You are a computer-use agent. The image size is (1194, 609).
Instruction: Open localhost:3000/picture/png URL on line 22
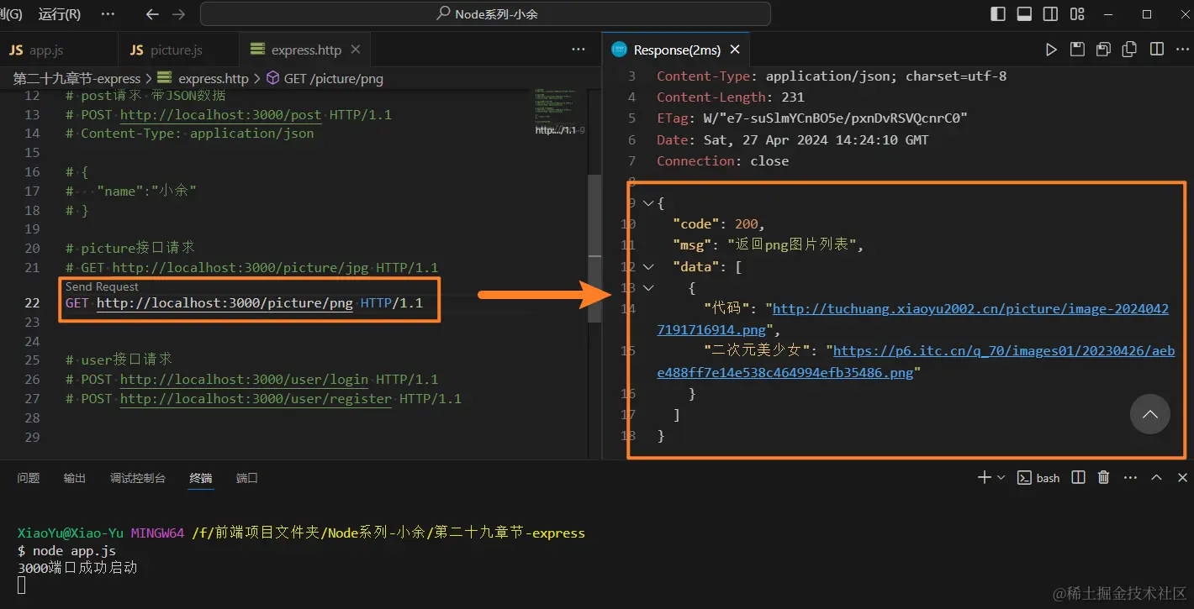tap(225, 302)
